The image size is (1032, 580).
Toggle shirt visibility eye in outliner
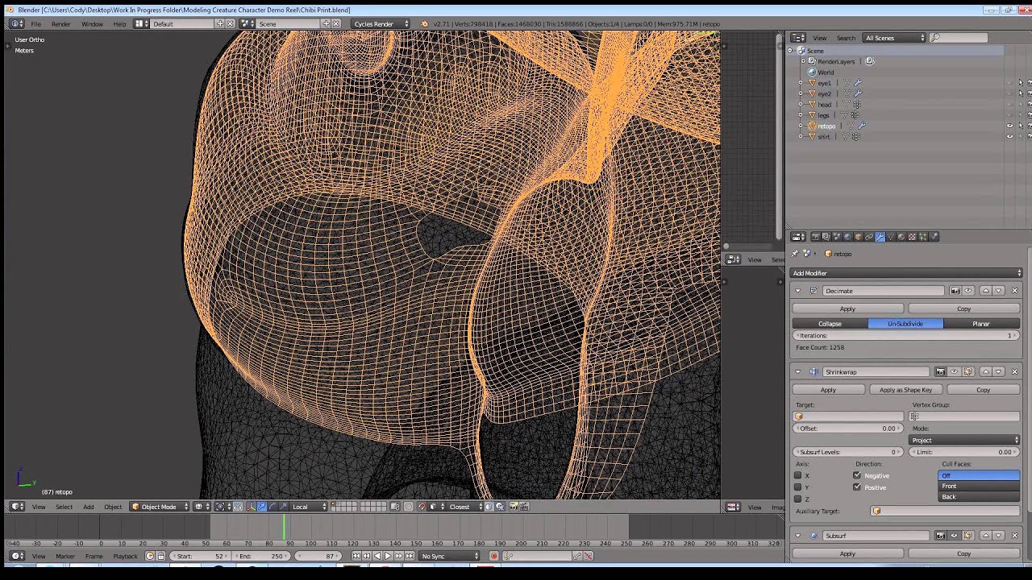click(1009, 136)
